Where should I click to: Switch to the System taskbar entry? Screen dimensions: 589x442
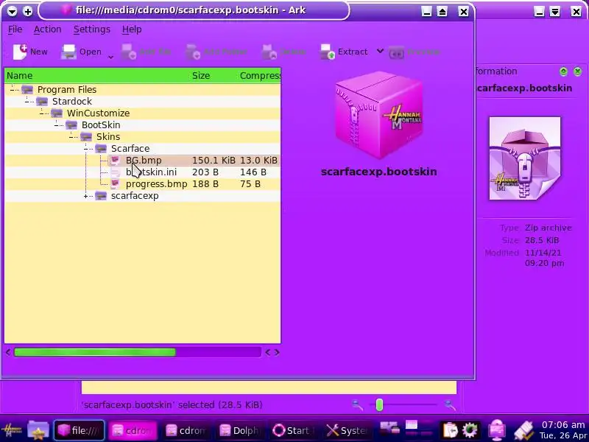(x=347, y=431)
